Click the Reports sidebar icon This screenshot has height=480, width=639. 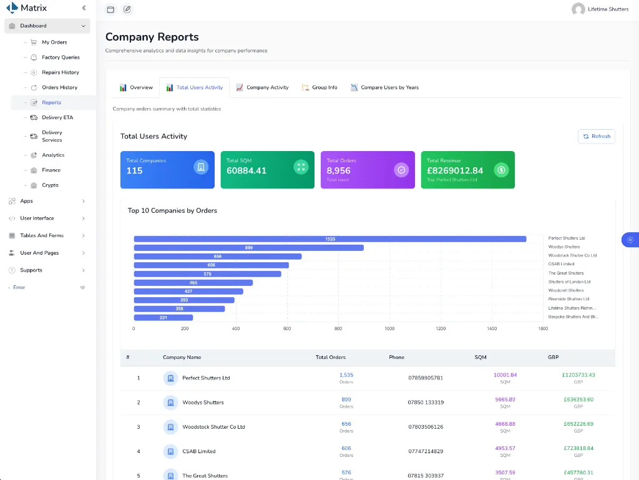[34, 103]
